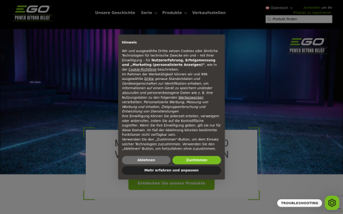This screenshot has height=214, width=343.
Task: Open the Dritte link in the notice
Action: pos(149,79)
